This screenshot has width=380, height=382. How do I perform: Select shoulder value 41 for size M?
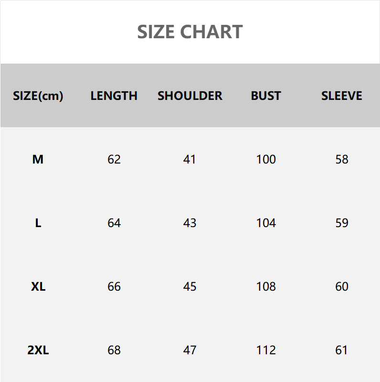pos(190,159)
